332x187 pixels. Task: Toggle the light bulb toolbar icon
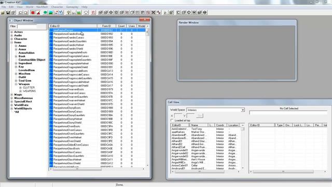[x=68, y=12]
